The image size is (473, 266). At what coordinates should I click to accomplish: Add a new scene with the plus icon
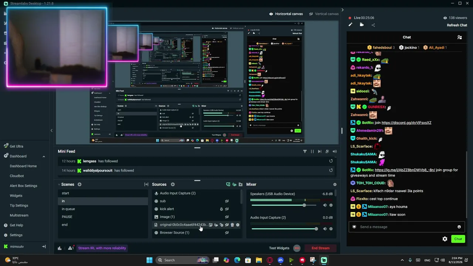79,184
